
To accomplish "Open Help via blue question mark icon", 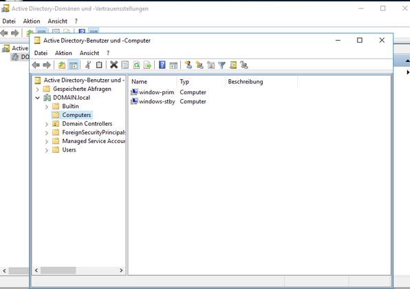I will [x=162, y=65].
